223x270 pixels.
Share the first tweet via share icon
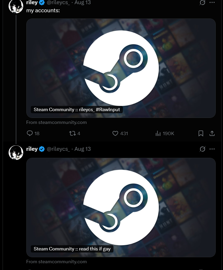click(212, 133)
